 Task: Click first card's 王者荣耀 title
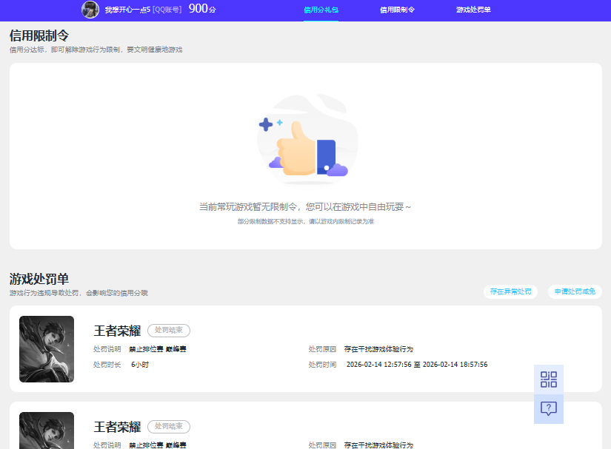click(x=117, y=331)
